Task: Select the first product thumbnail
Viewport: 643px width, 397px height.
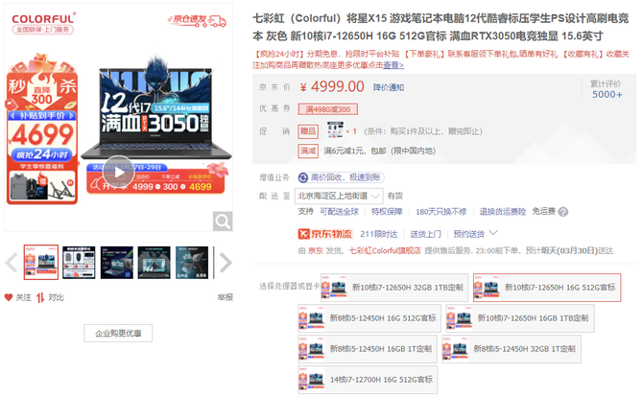Action: click(x=41, y=263)
